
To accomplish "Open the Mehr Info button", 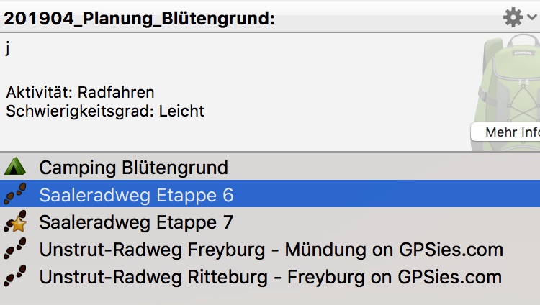I will pyautogui.click(x=505, y=132).
